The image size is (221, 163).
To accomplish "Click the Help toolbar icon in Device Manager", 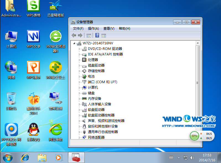I will (97, 35).
